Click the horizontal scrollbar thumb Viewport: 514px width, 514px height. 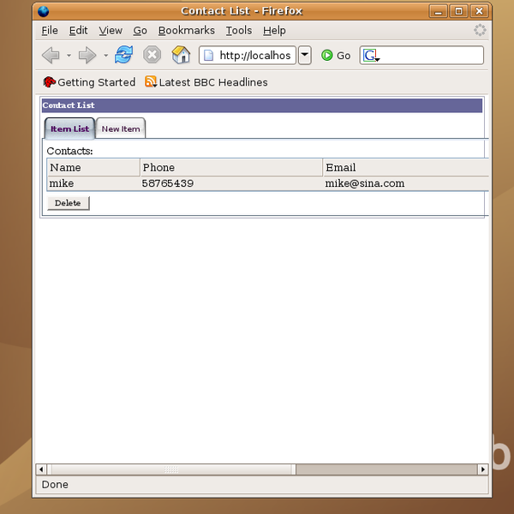click(x=171, y=469)
